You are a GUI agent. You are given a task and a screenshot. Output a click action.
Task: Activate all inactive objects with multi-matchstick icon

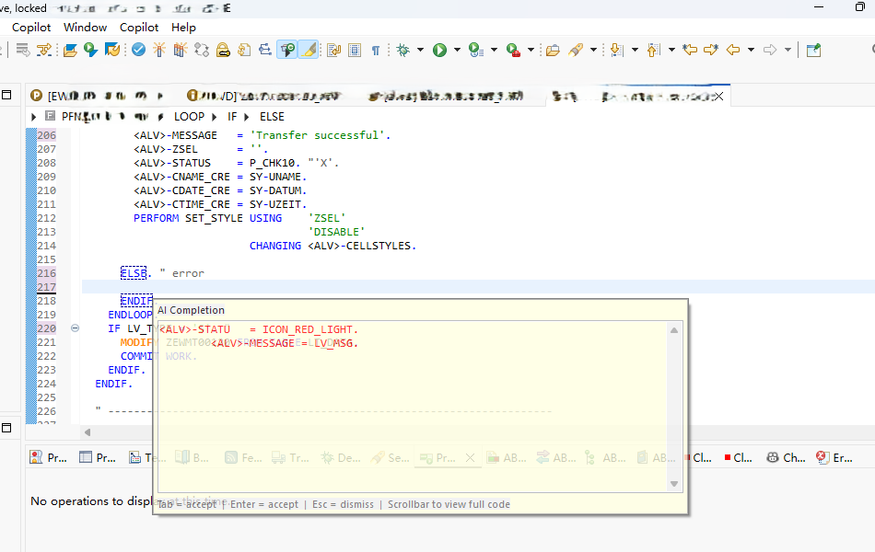[x=181, y=51]
